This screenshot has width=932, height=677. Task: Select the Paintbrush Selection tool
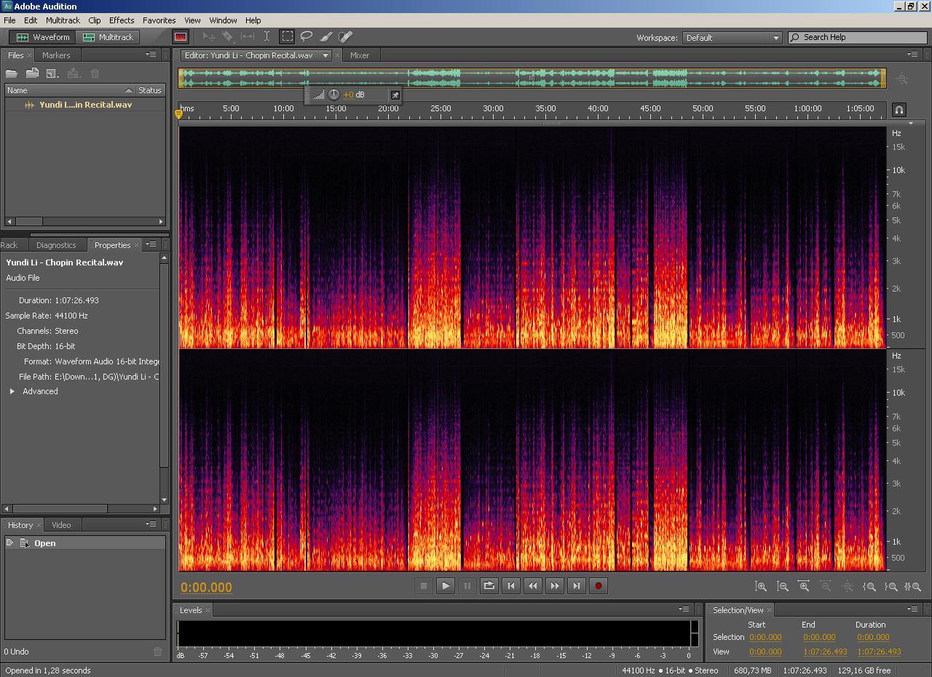tap(326, 36)
